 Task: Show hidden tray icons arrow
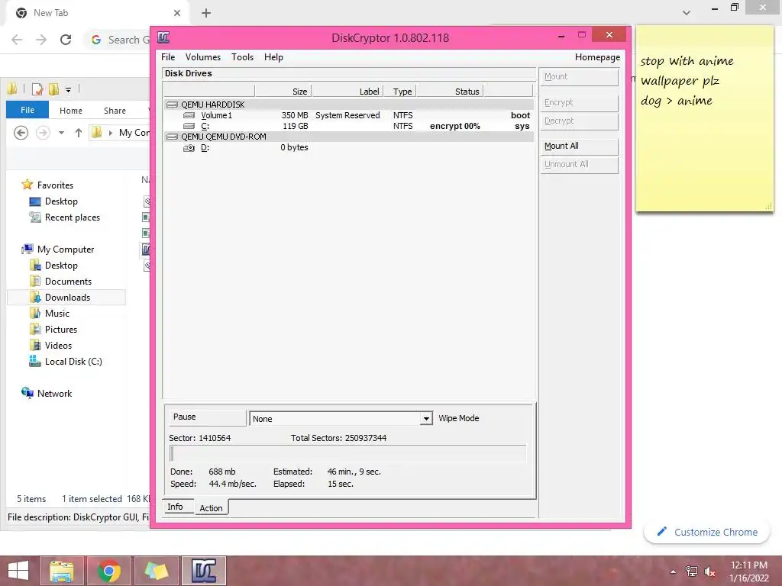(674, 572)
